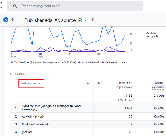Add a new comparison with dashed plus
The width and height of the screenshot is (166, 136).
click(x=12, y=20)
